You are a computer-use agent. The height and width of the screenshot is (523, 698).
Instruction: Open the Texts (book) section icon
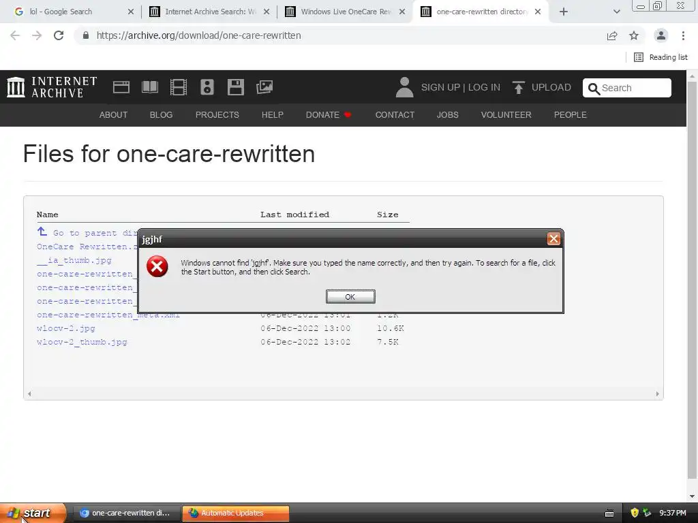coord(149,87)
